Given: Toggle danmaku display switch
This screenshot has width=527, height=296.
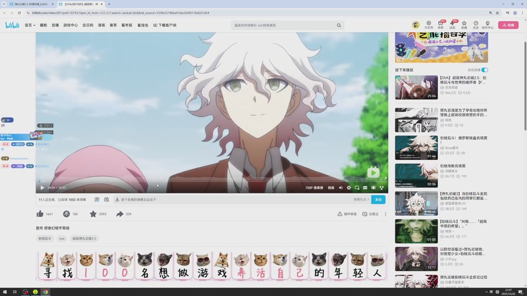Looking at the screenshot, I should click(97, 199).
